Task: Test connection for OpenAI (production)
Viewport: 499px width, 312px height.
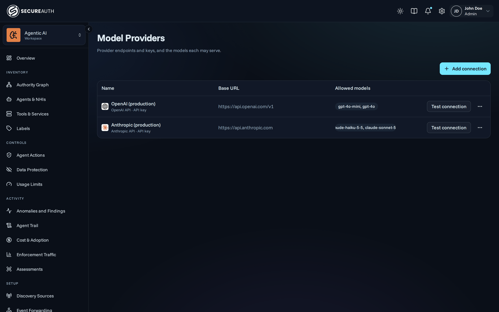Action: click(449, 106)
